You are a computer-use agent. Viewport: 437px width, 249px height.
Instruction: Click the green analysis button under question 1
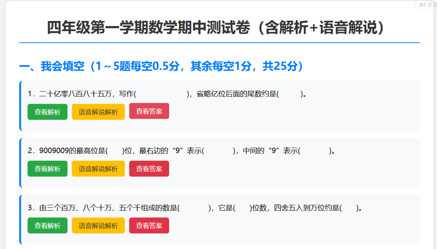pos(47,112)
